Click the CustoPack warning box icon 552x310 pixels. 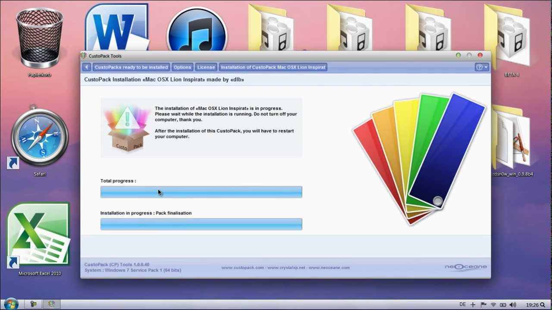(x=128, y=127)
